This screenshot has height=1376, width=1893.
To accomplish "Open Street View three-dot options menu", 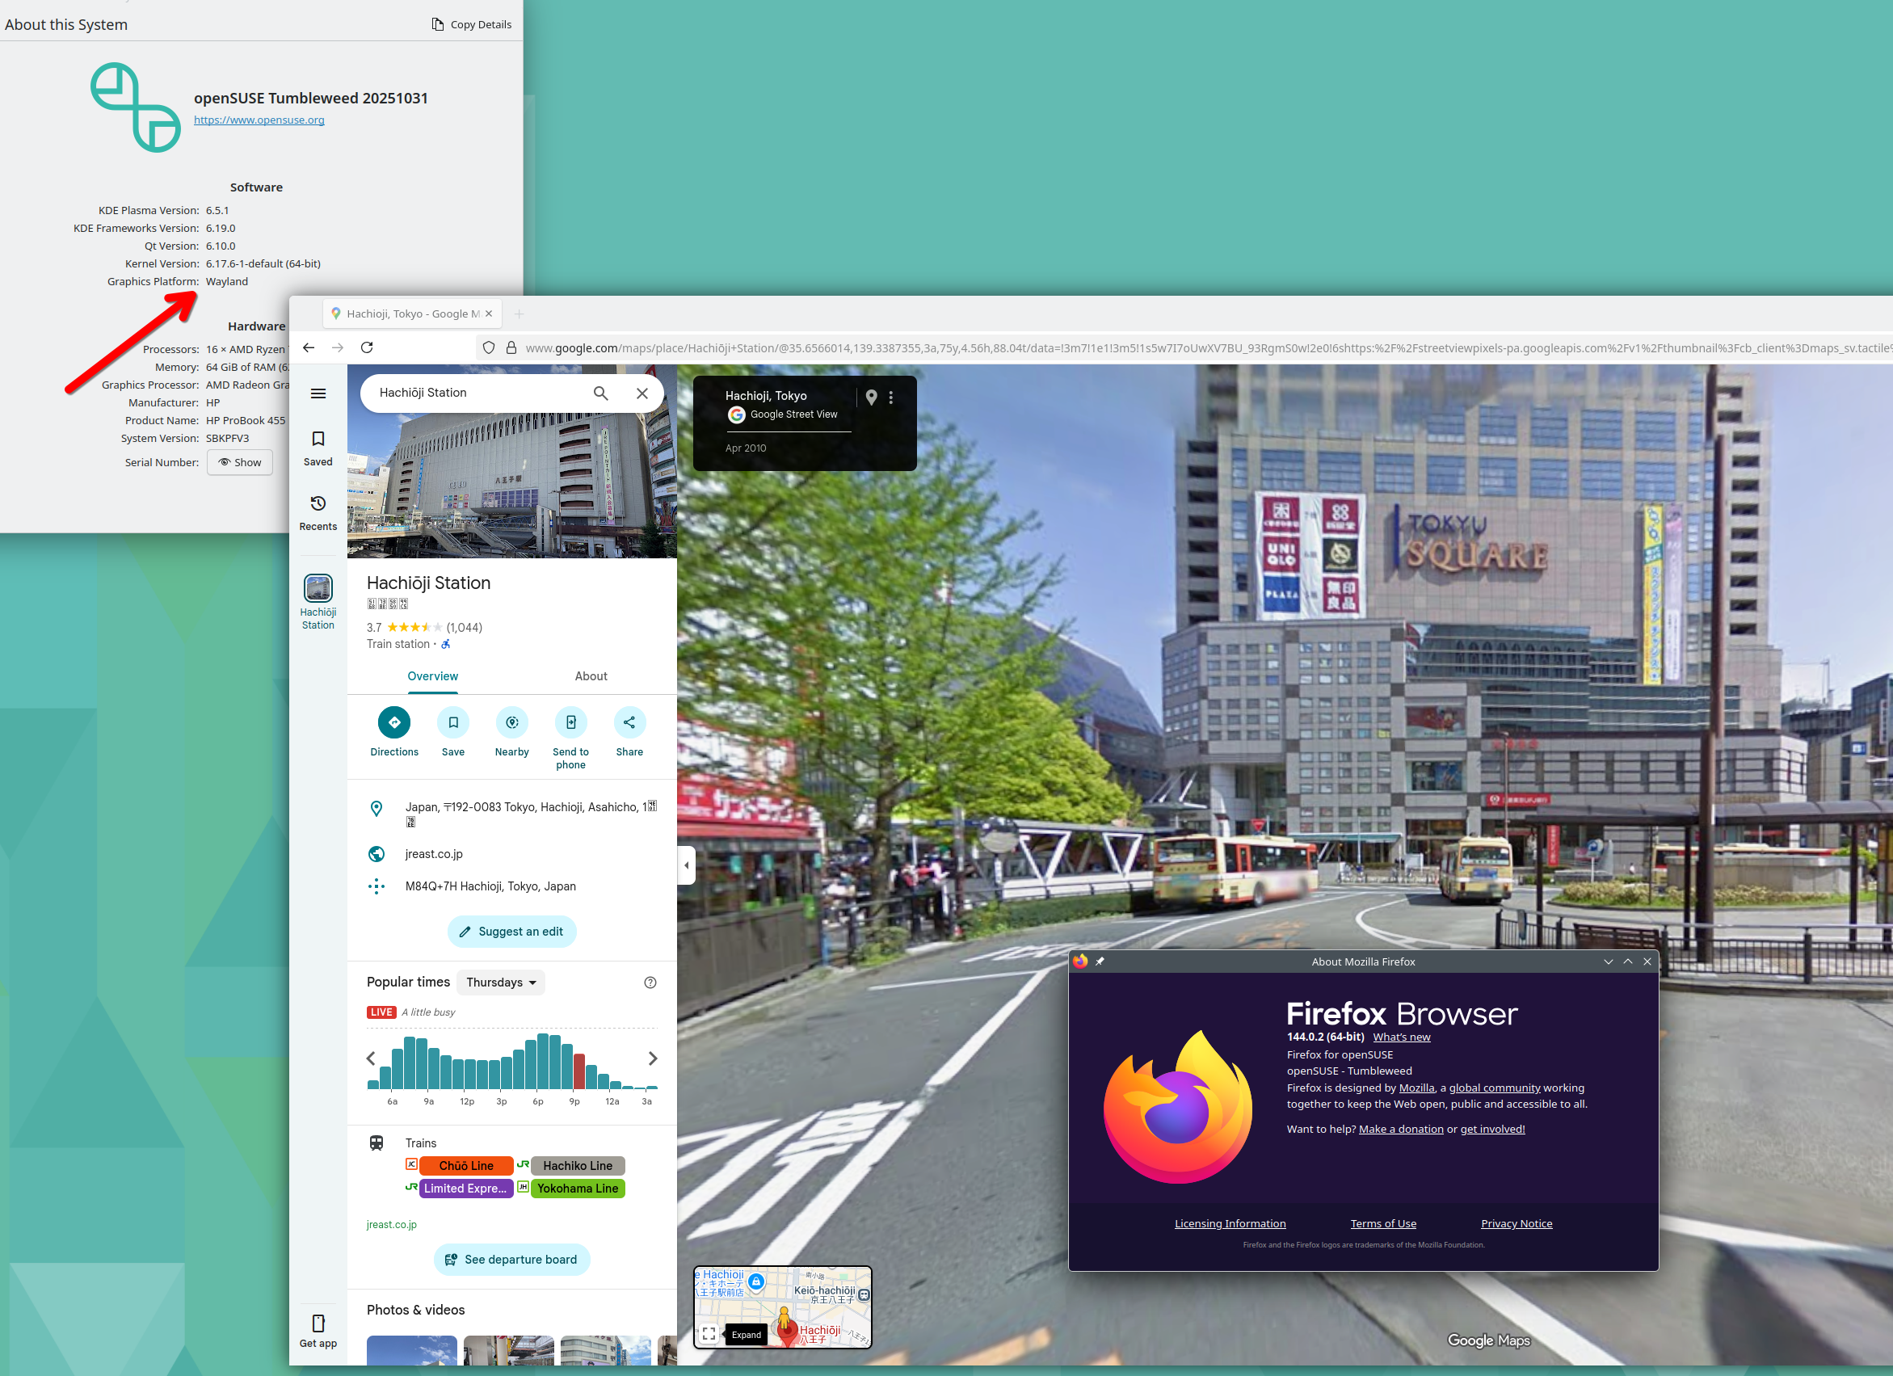I will click(890, 398).
